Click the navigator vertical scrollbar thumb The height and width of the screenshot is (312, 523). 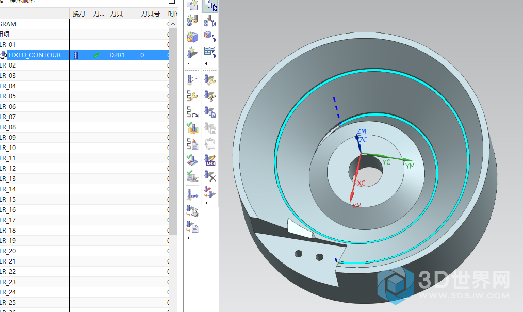tap(173, 131)
